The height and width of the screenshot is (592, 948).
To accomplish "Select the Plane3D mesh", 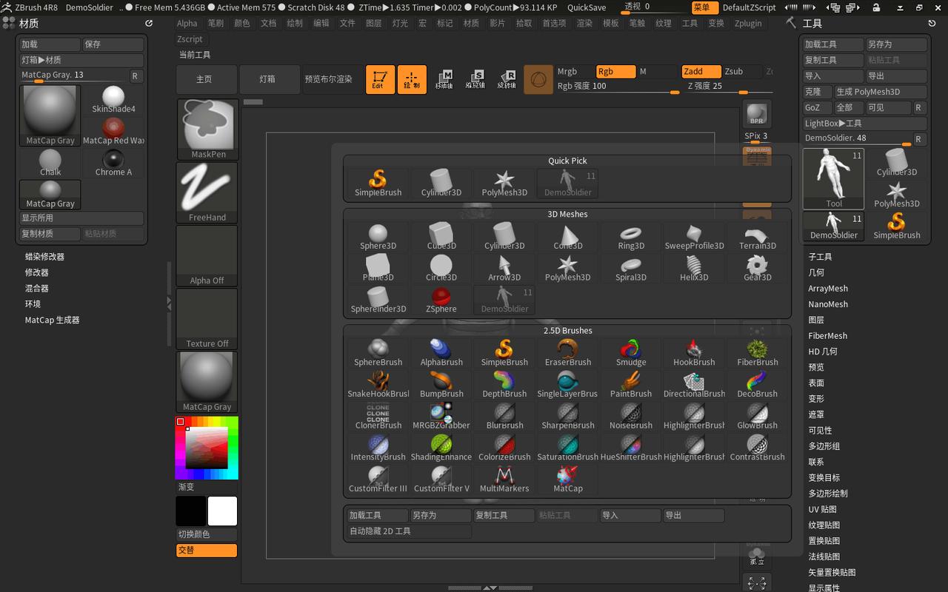I will click(378, 269).
